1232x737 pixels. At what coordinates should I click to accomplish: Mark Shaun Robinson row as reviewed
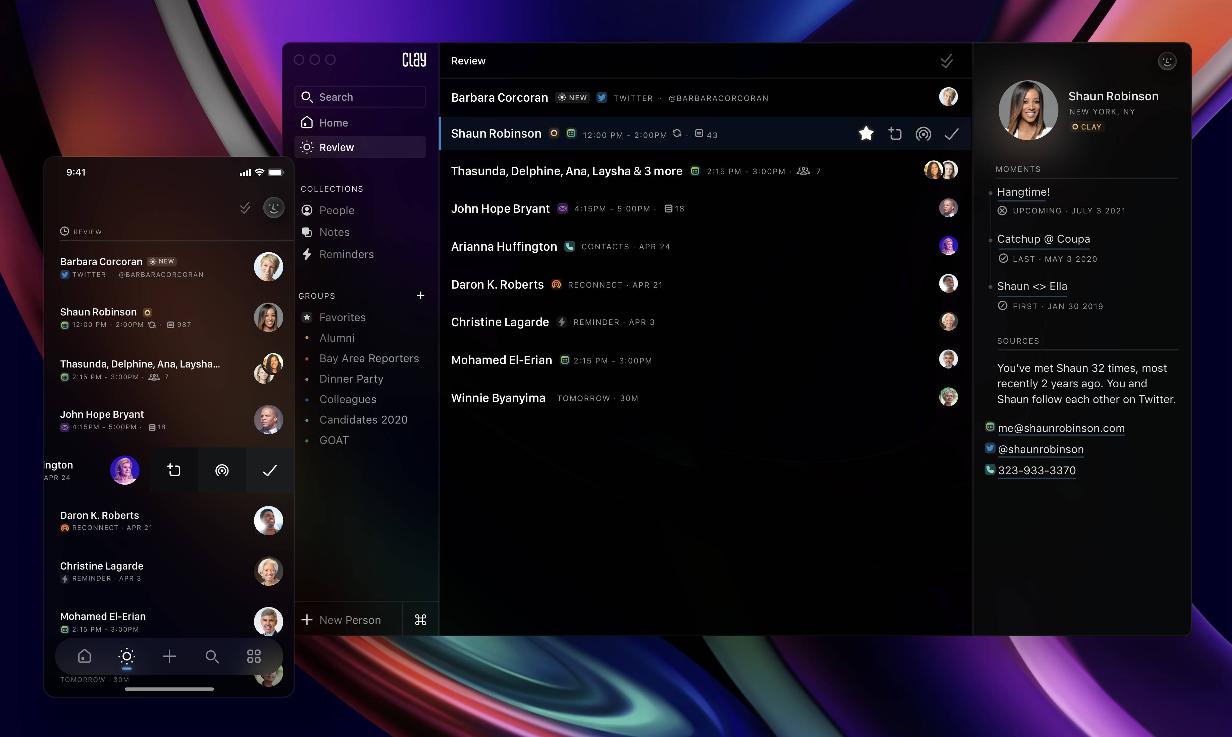pyautogui.click(x=951, y=134)
